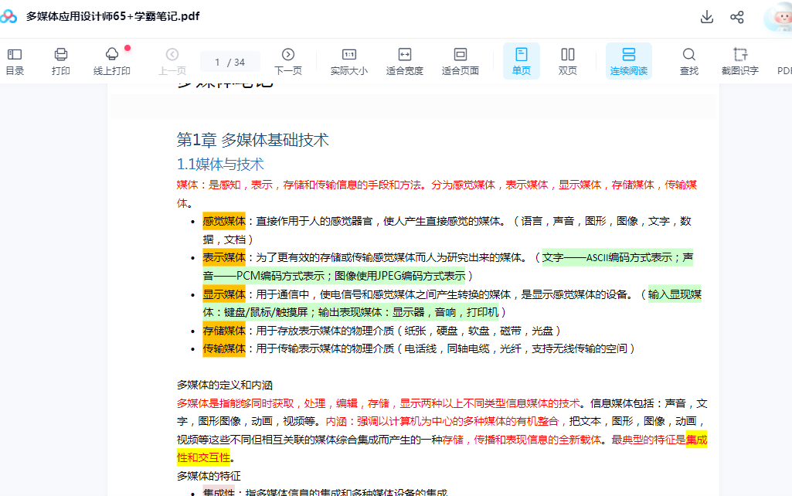Click the highlighted 感觉媒体 term
792x496 pixels.
tap(224, 221)
